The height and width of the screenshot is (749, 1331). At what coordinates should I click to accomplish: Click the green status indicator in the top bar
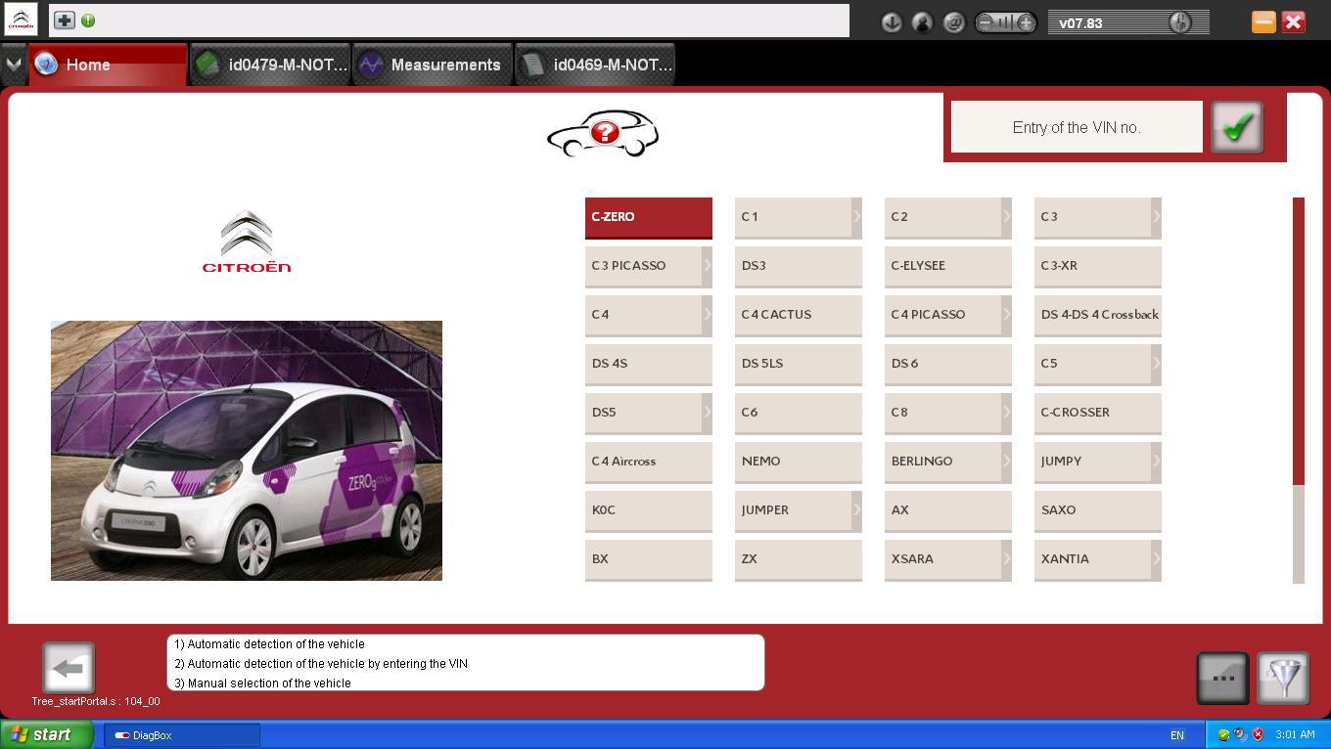[x=88, y=21]
